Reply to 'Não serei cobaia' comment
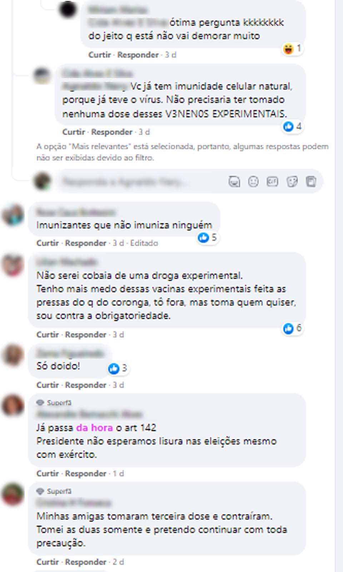The image size is (343, 572). 86,335
